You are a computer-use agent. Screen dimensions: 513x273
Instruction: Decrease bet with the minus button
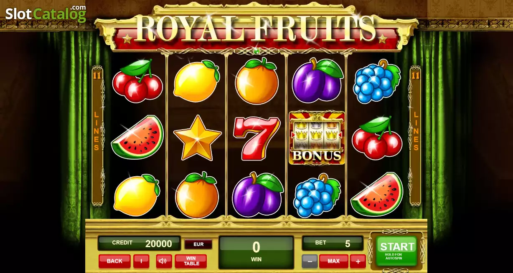coord(310,261)
